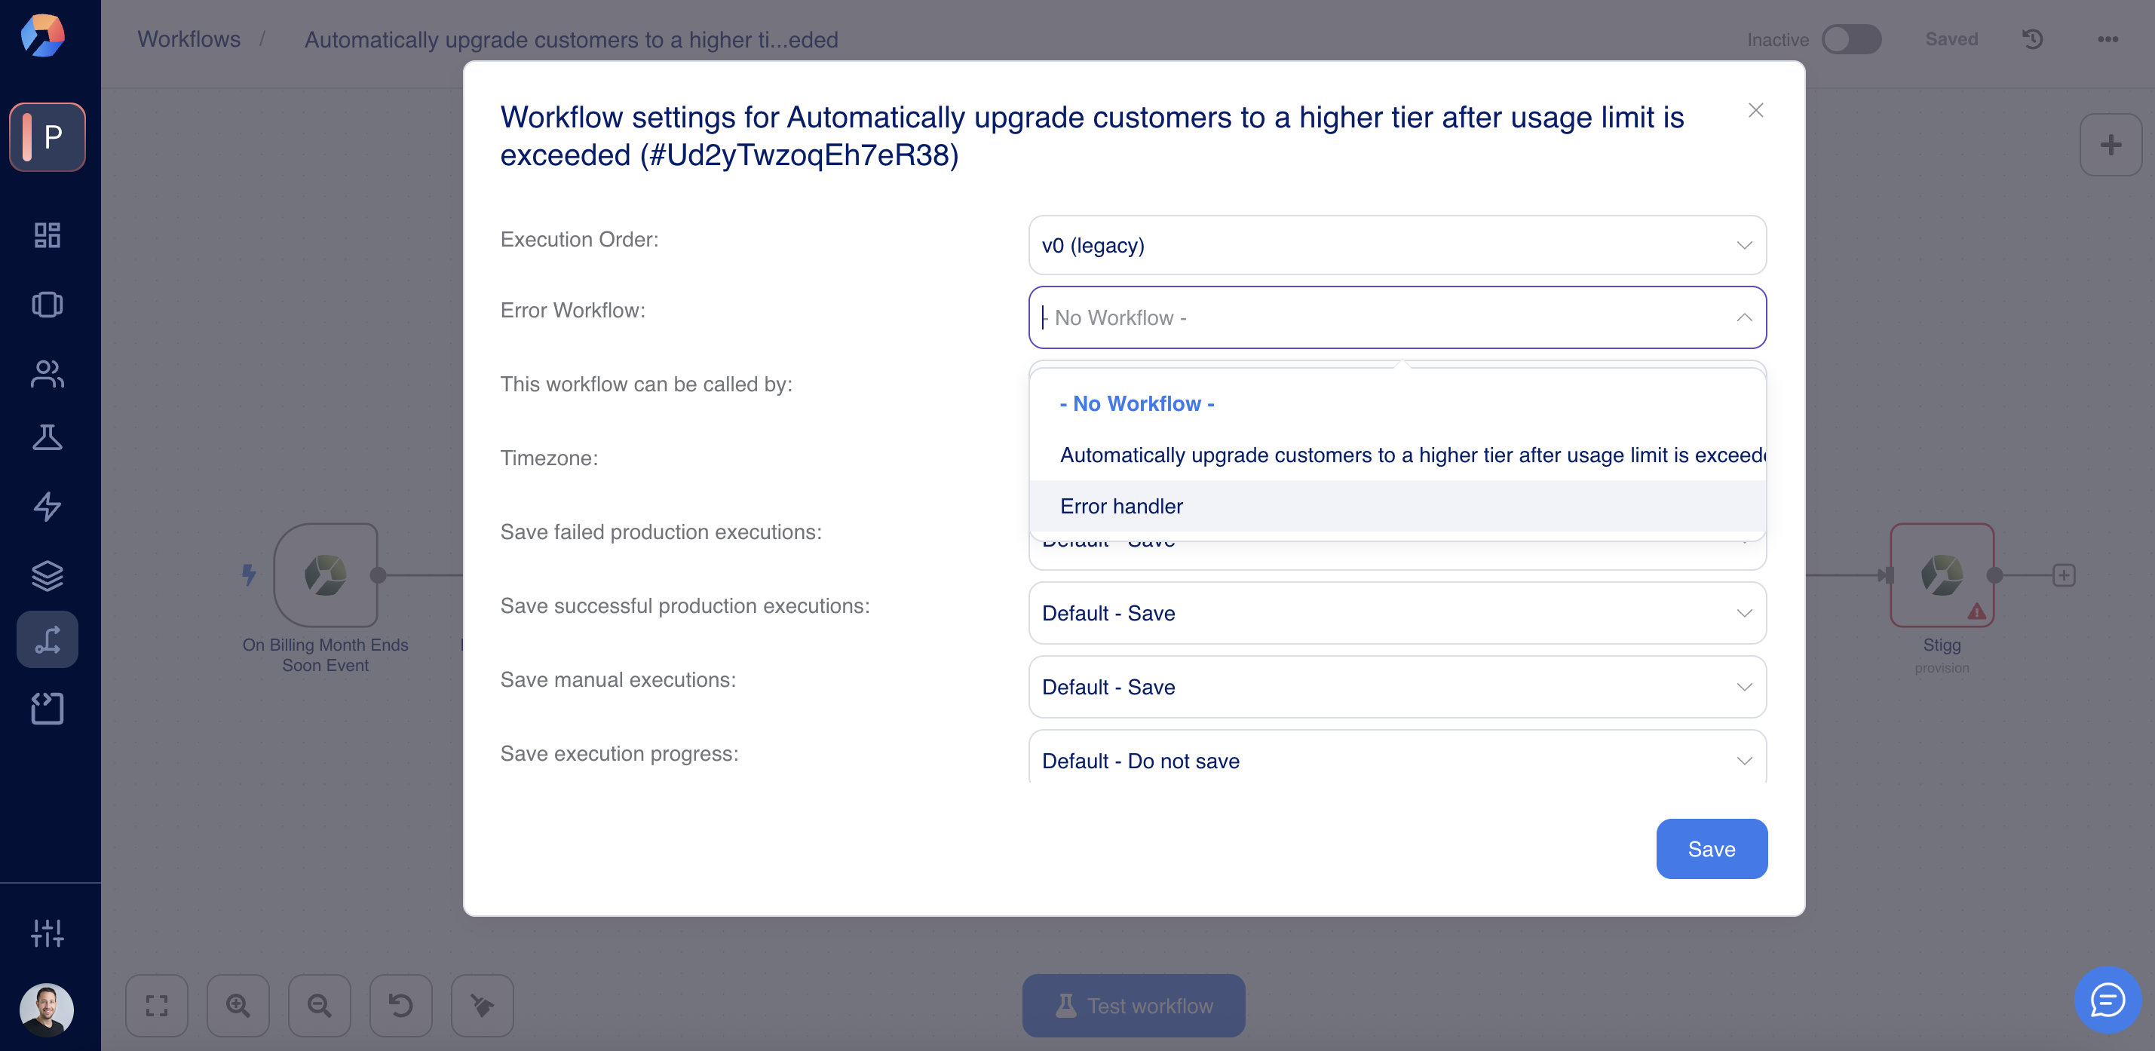Open the user avatar profile menu
This screenshot has height=1051, width=2155.
(47, 1010)
